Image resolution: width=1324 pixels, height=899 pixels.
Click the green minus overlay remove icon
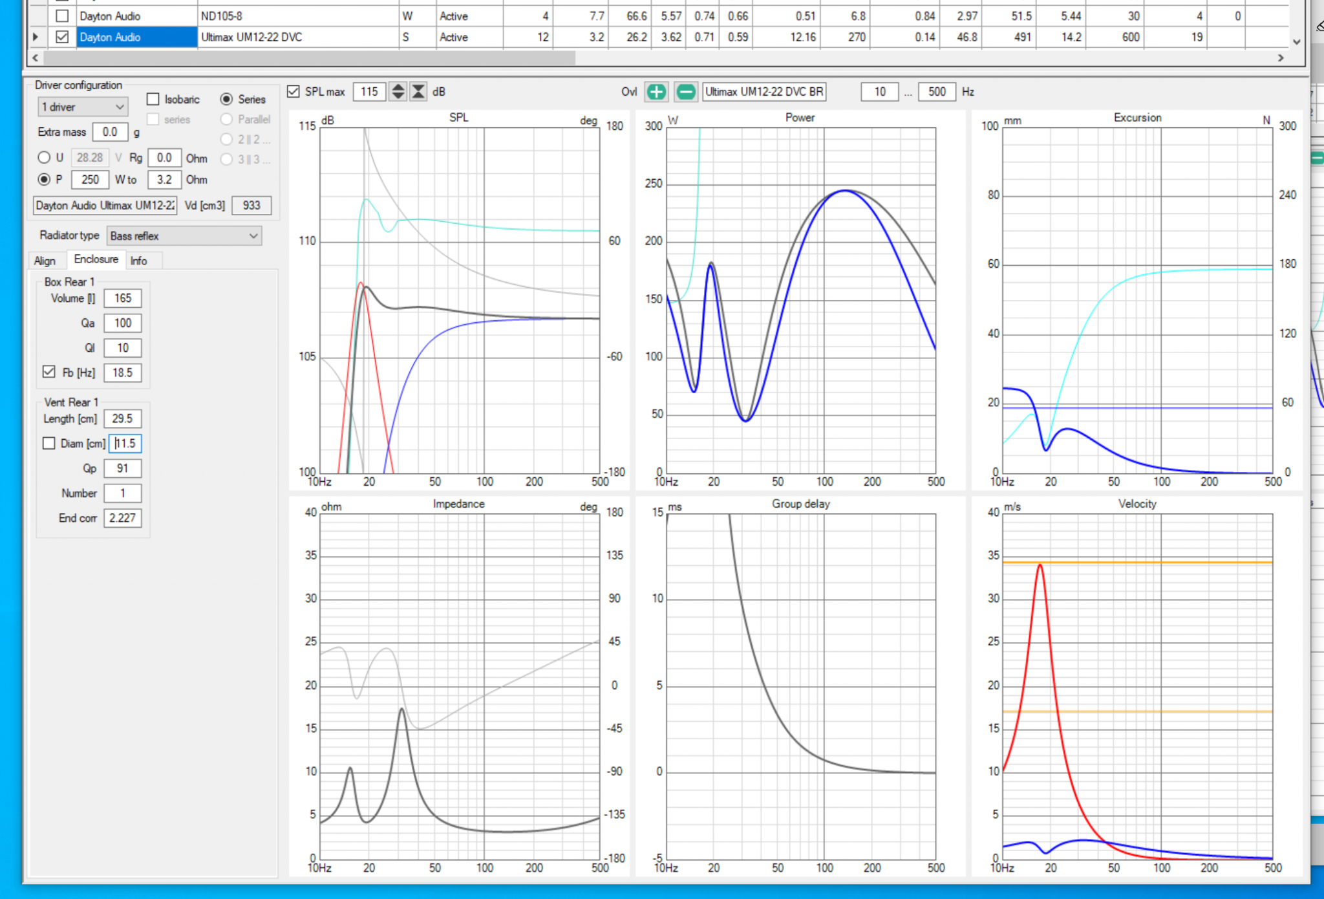click(685, 92)
